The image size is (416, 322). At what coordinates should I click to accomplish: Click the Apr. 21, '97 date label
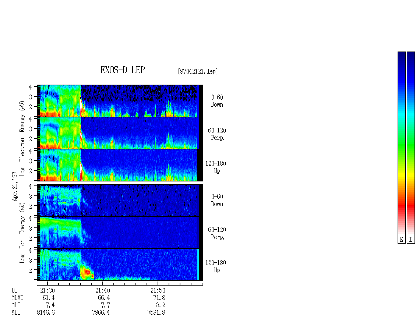tap(15, 186)
